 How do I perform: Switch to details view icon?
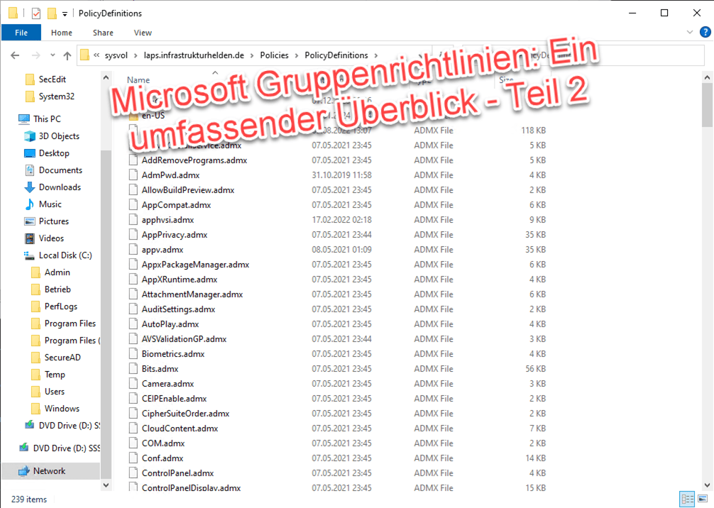tap(687, 499)
